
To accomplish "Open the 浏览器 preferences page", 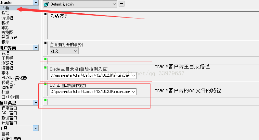I will (7, 63).
